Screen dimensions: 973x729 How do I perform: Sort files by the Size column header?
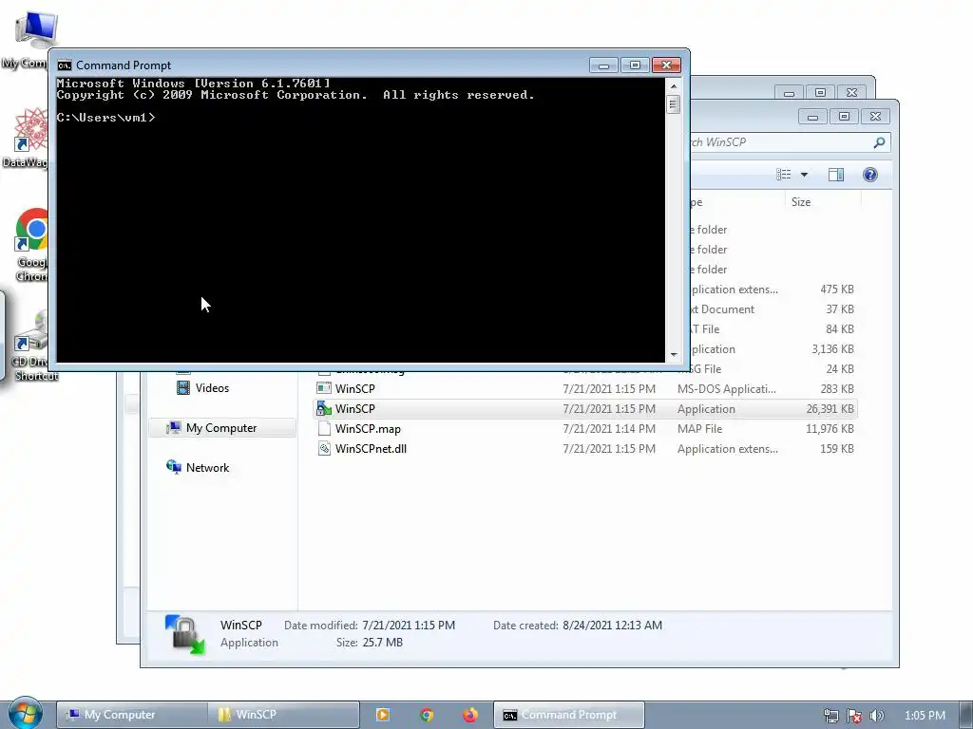point(822,202)
